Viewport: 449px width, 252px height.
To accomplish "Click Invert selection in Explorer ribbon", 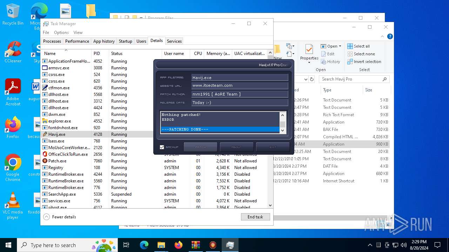I will (364, 62).
